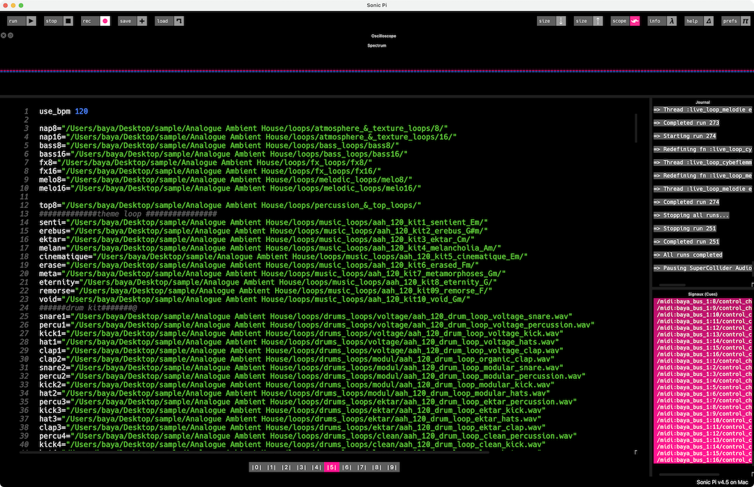Toggle the scope waveform display
754x487 pixels.
coord(635,21)
